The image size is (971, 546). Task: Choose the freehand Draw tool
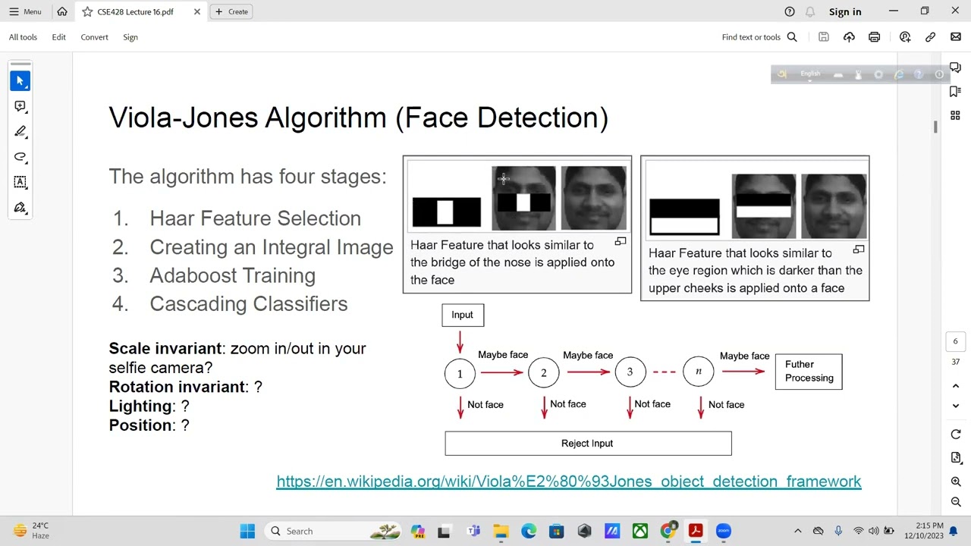20,157
